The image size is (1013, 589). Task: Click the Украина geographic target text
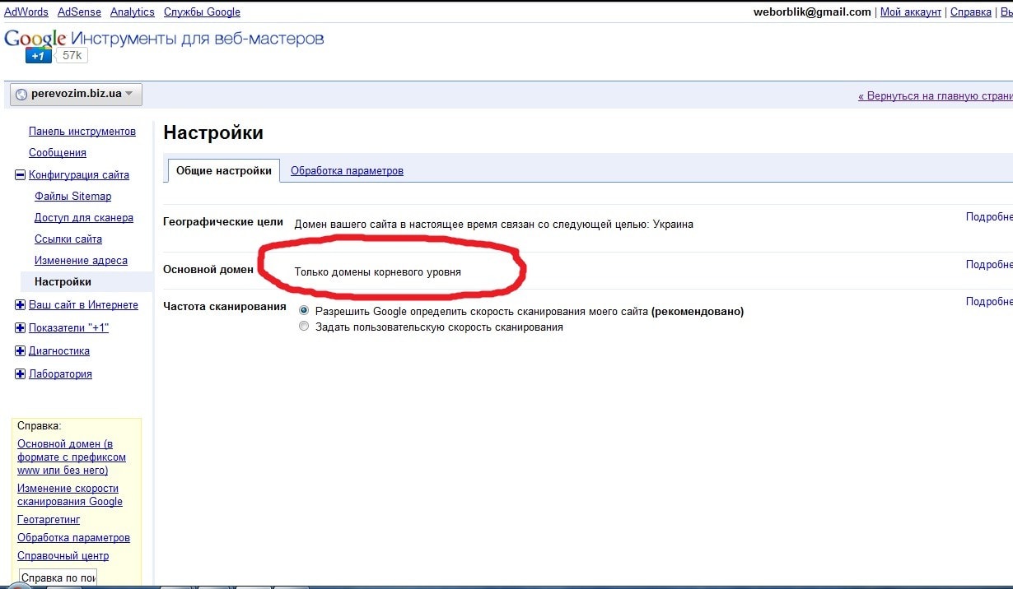click(673, 224)
